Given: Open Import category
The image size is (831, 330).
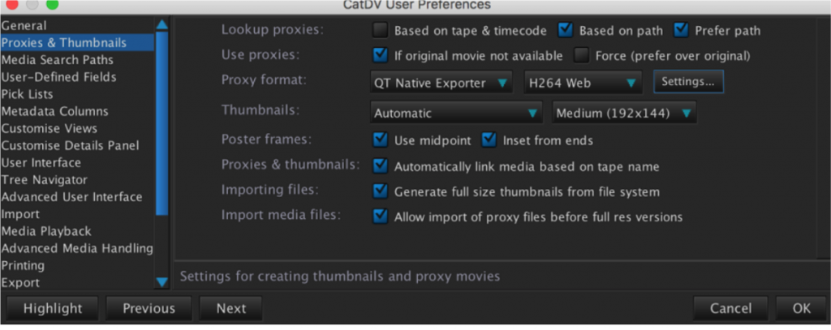Looking at the screenshot, I should click(x=77, y=214).
